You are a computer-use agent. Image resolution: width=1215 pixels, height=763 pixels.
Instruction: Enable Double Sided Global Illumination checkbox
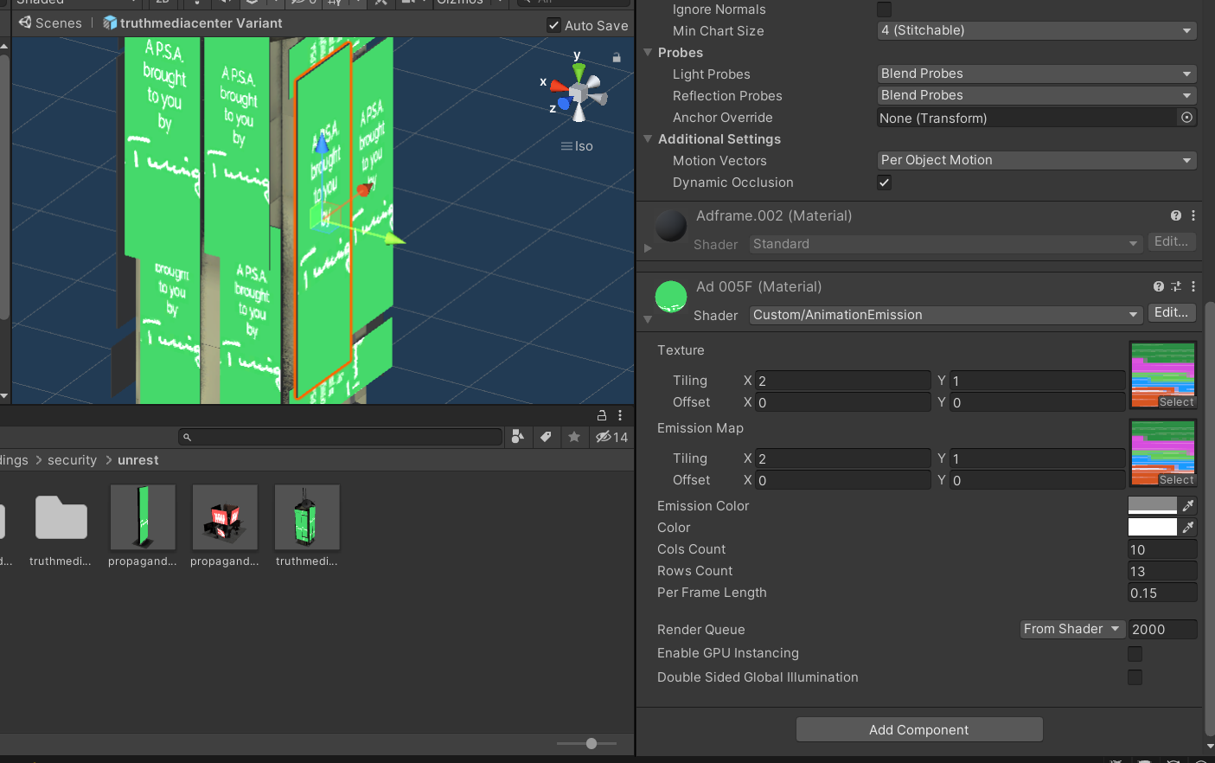(x=1135, y=677)
